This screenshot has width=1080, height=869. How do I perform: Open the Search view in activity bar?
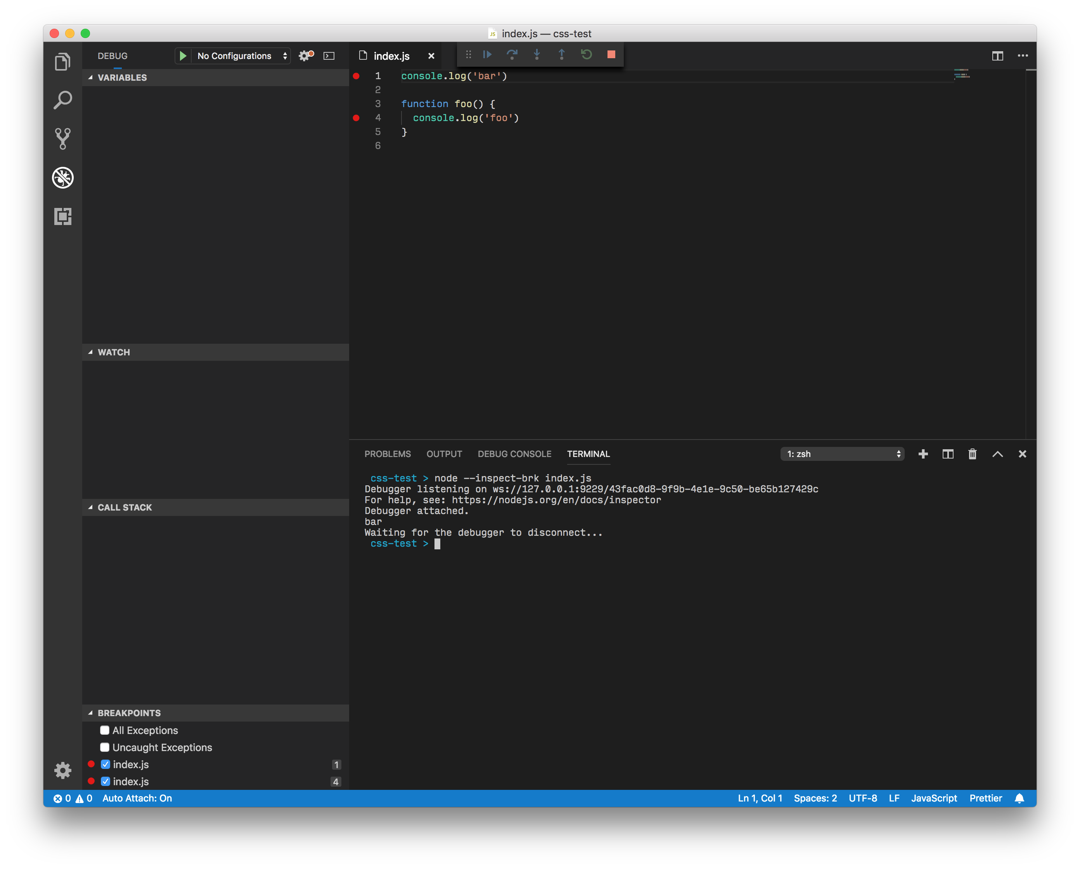pyautogui.click(x=62, y=100)
